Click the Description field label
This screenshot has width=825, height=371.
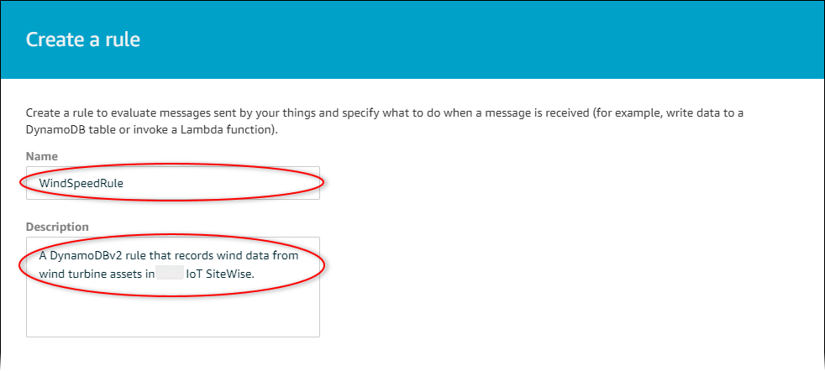(58, 227)
